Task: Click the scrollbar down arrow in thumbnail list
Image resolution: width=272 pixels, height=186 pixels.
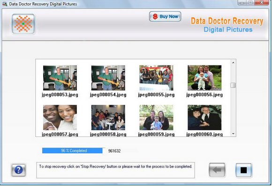Action: pyautogui.click(x=233, y=134)
